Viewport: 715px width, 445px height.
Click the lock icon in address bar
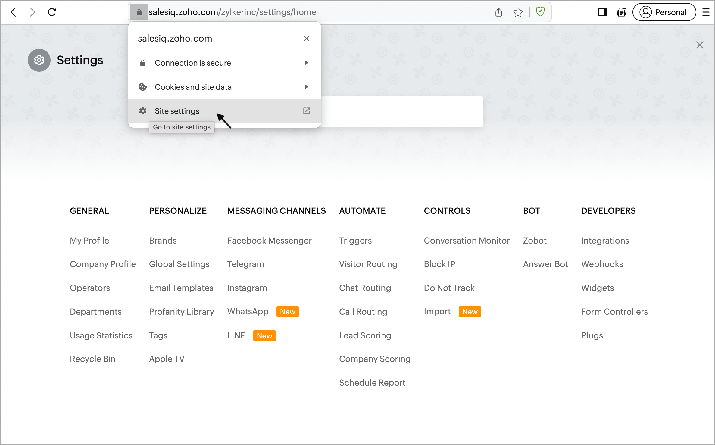point(139,12)
